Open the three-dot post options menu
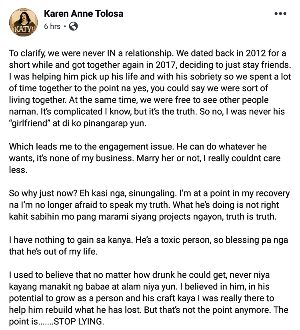300x330 pixels. [280, 14]
